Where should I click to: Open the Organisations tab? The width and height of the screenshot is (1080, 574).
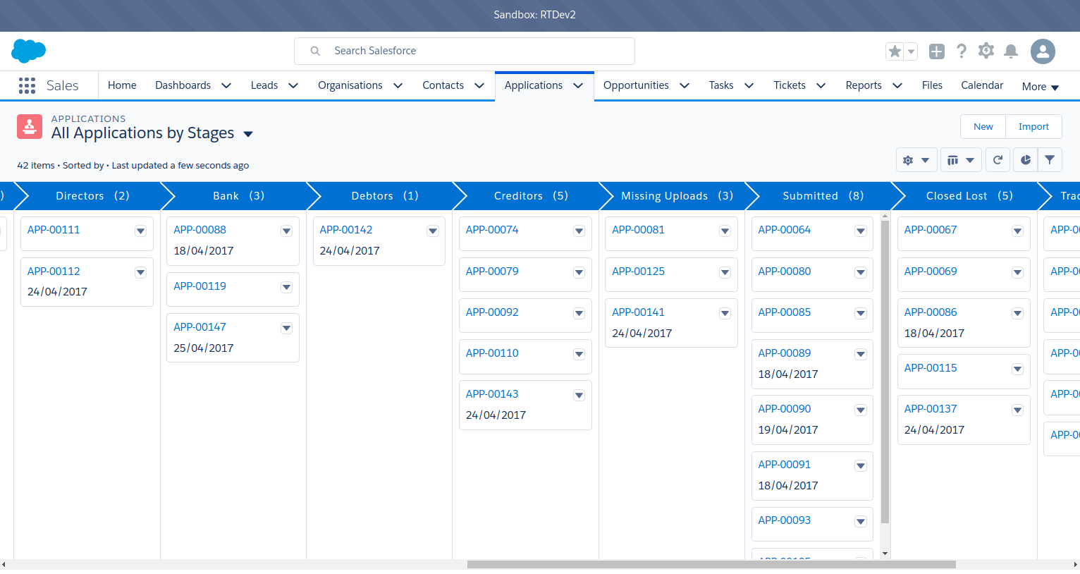pyautogui.click(x=350, y=85)
